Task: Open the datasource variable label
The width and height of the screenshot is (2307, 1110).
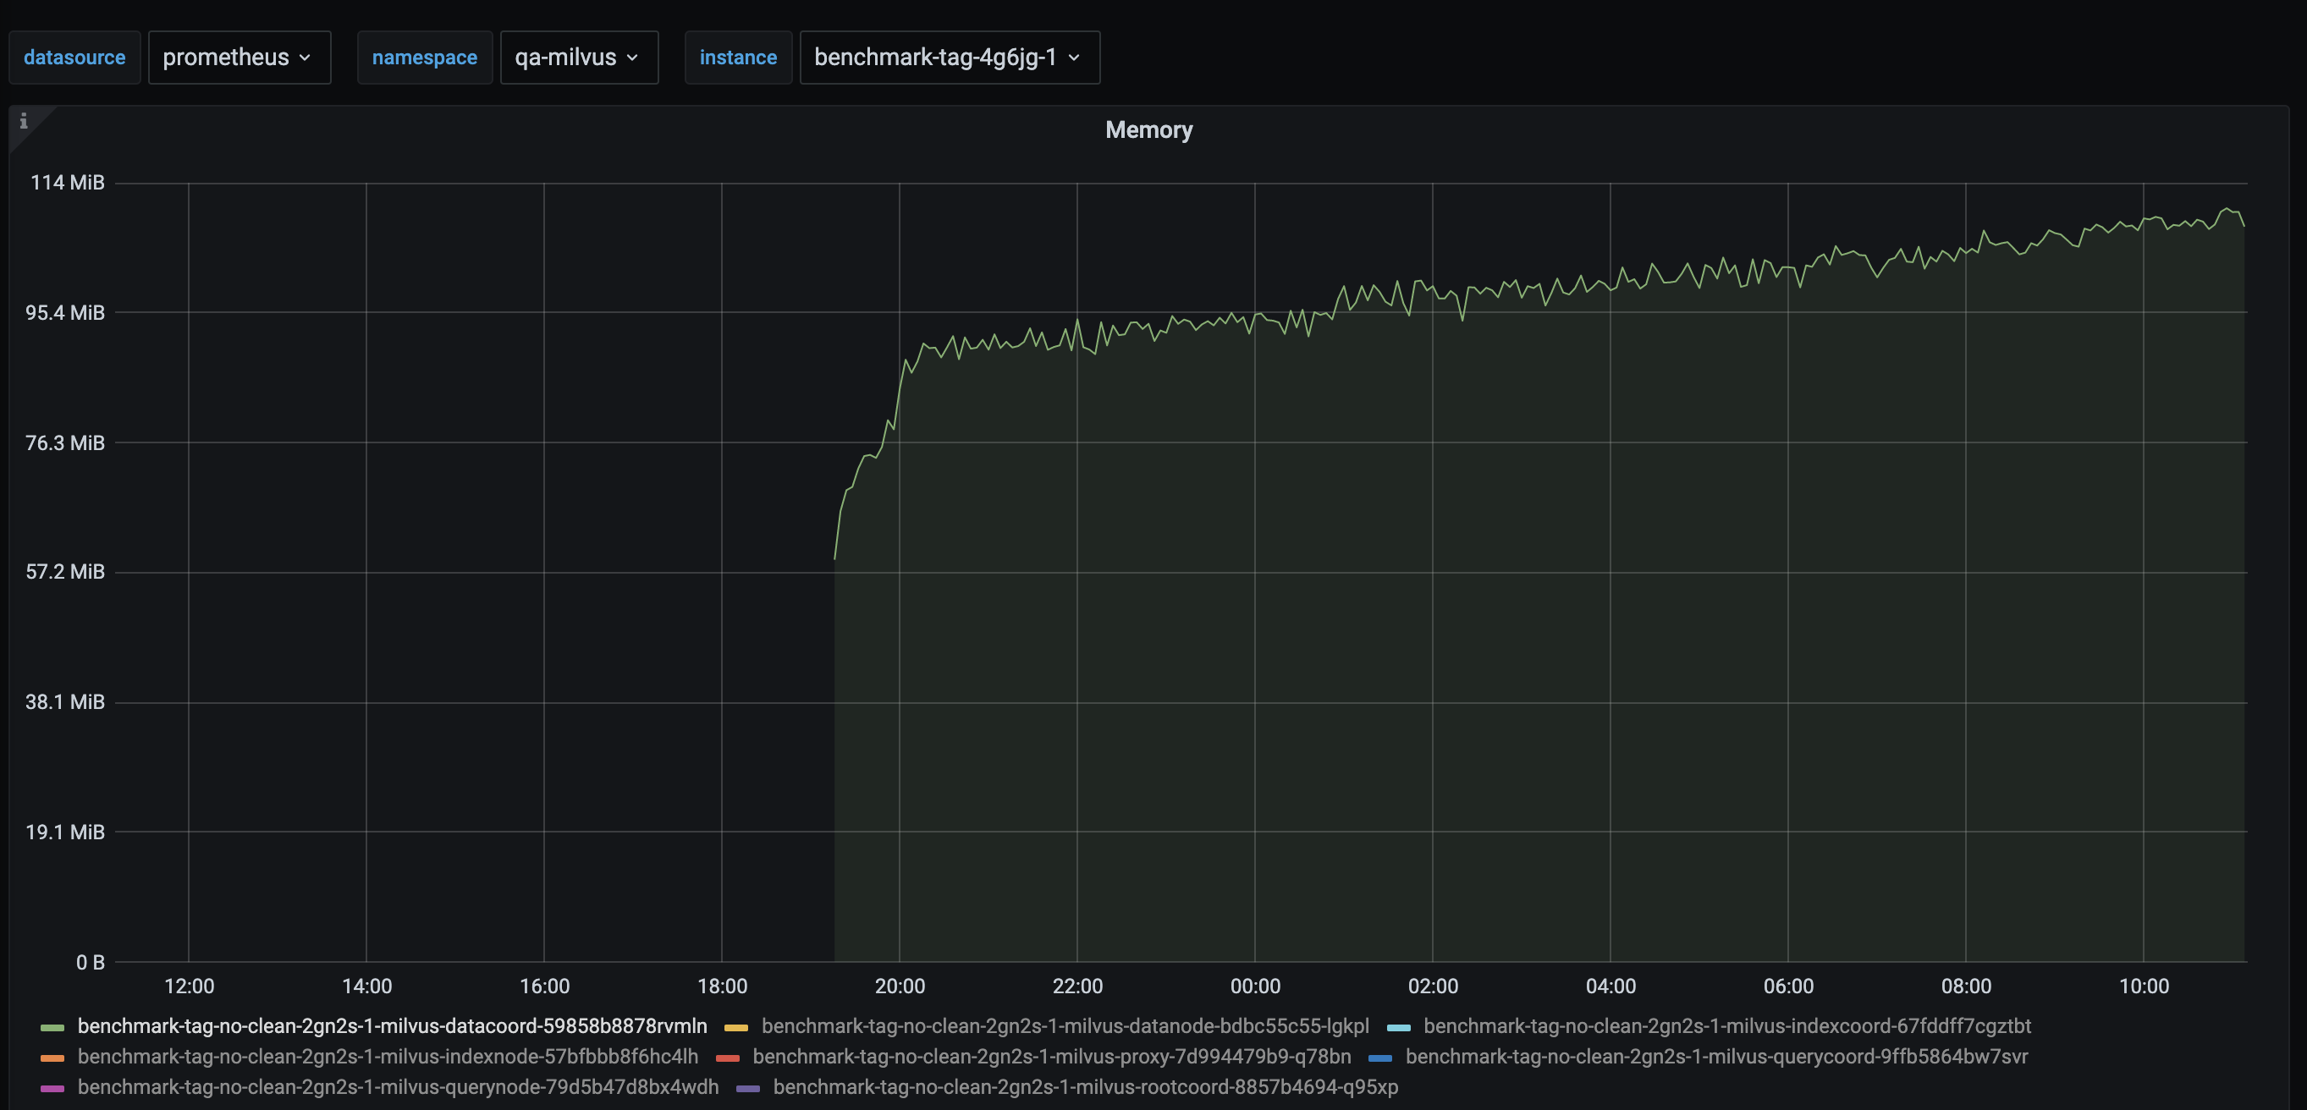Action: point(74,58)
